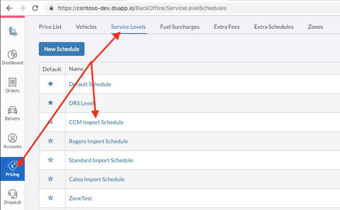The width and height of the screenshot is (340, 210).
Task: Open the Fuel Surcharges tab
Action: [180, 27]
